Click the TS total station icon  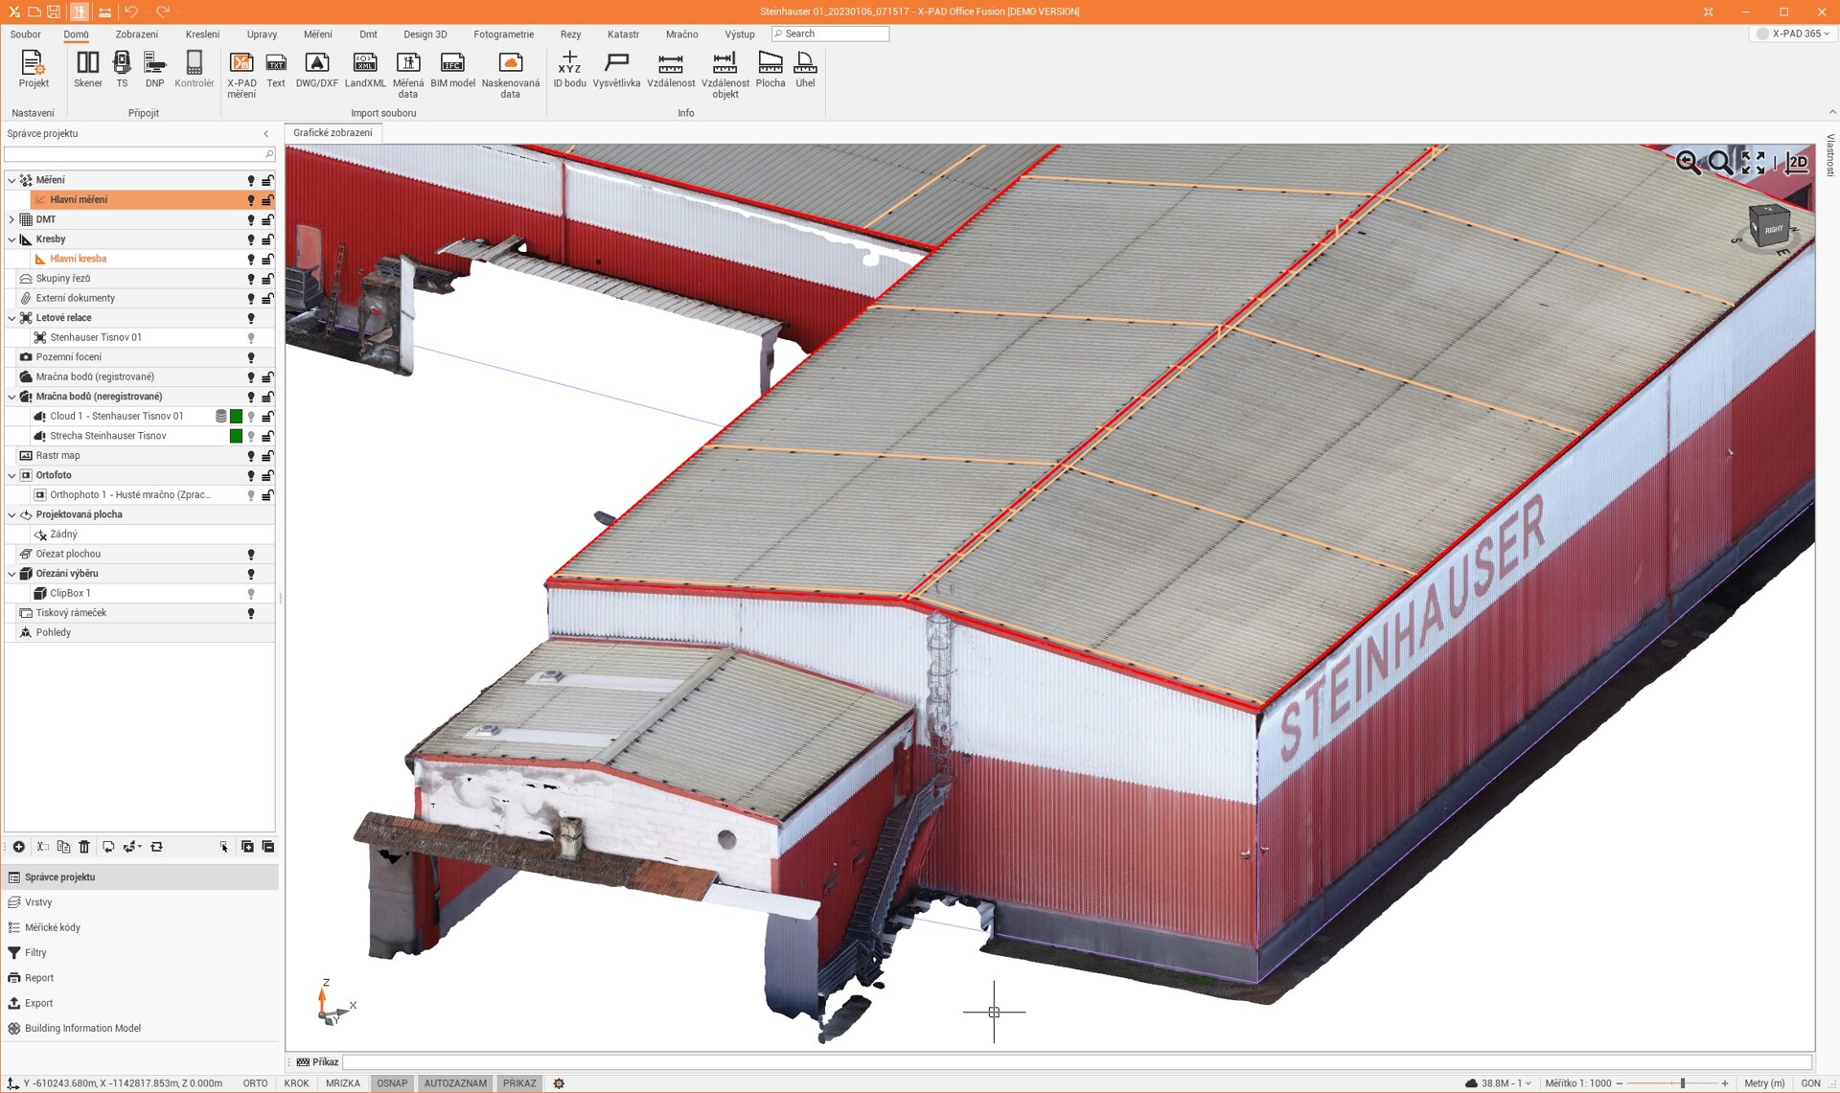click(122, 69)
